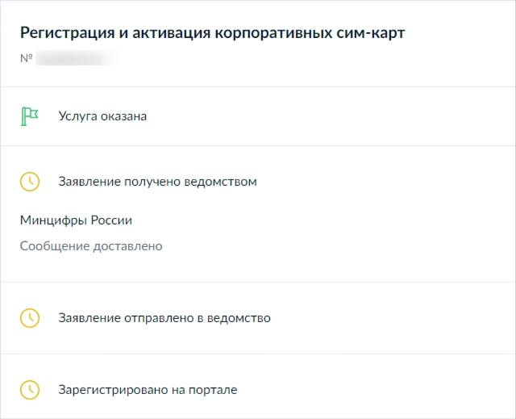Open the 'Заявление получено ведомством' status entry

tap(157, 182)
